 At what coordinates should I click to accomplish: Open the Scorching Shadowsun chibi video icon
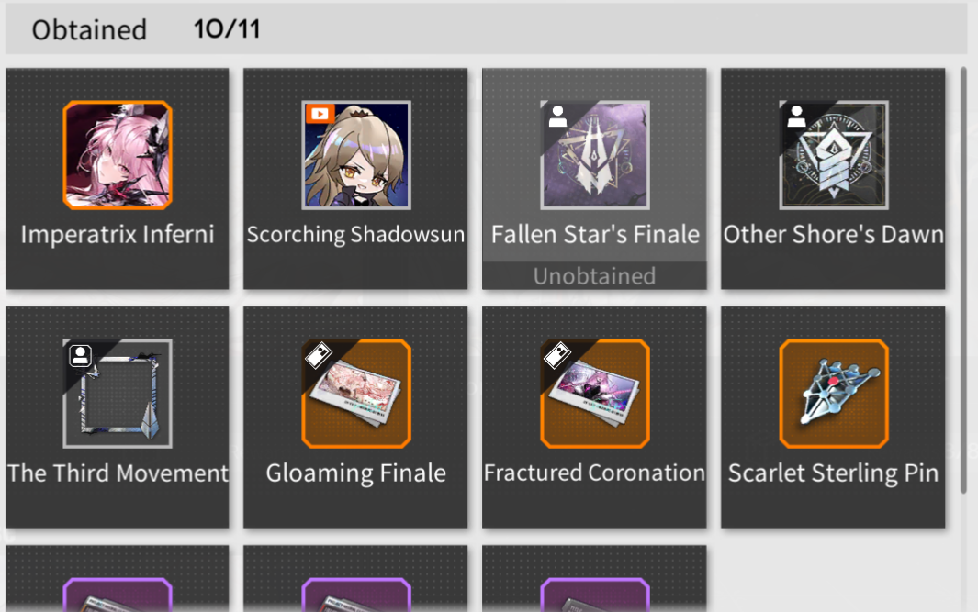pyautogui.click(x=356, y=155)
